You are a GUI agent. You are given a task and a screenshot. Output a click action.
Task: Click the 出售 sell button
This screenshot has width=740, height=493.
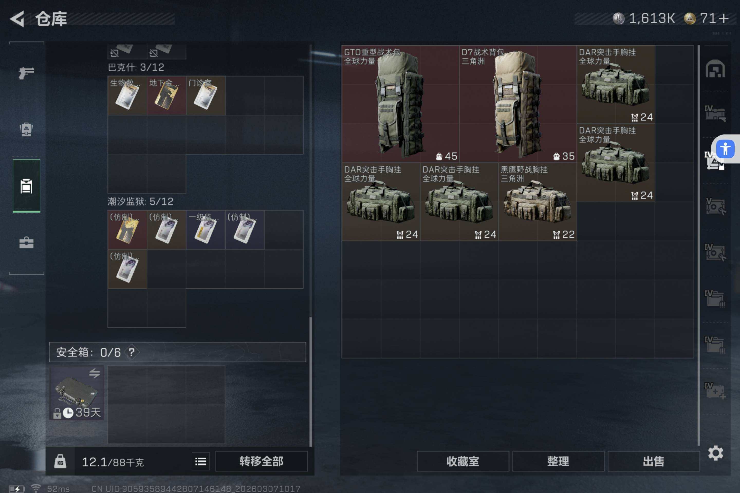[653, 461]
